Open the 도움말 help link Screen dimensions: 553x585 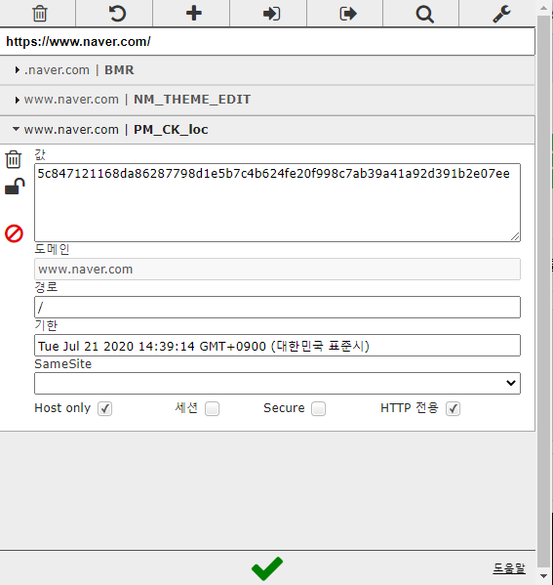click(x=509, y=568)
